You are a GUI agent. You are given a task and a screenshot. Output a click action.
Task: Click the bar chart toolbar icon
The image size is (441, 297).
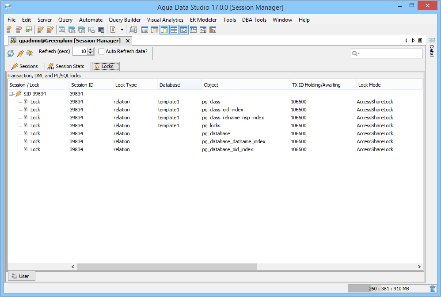tap(213, 30)
